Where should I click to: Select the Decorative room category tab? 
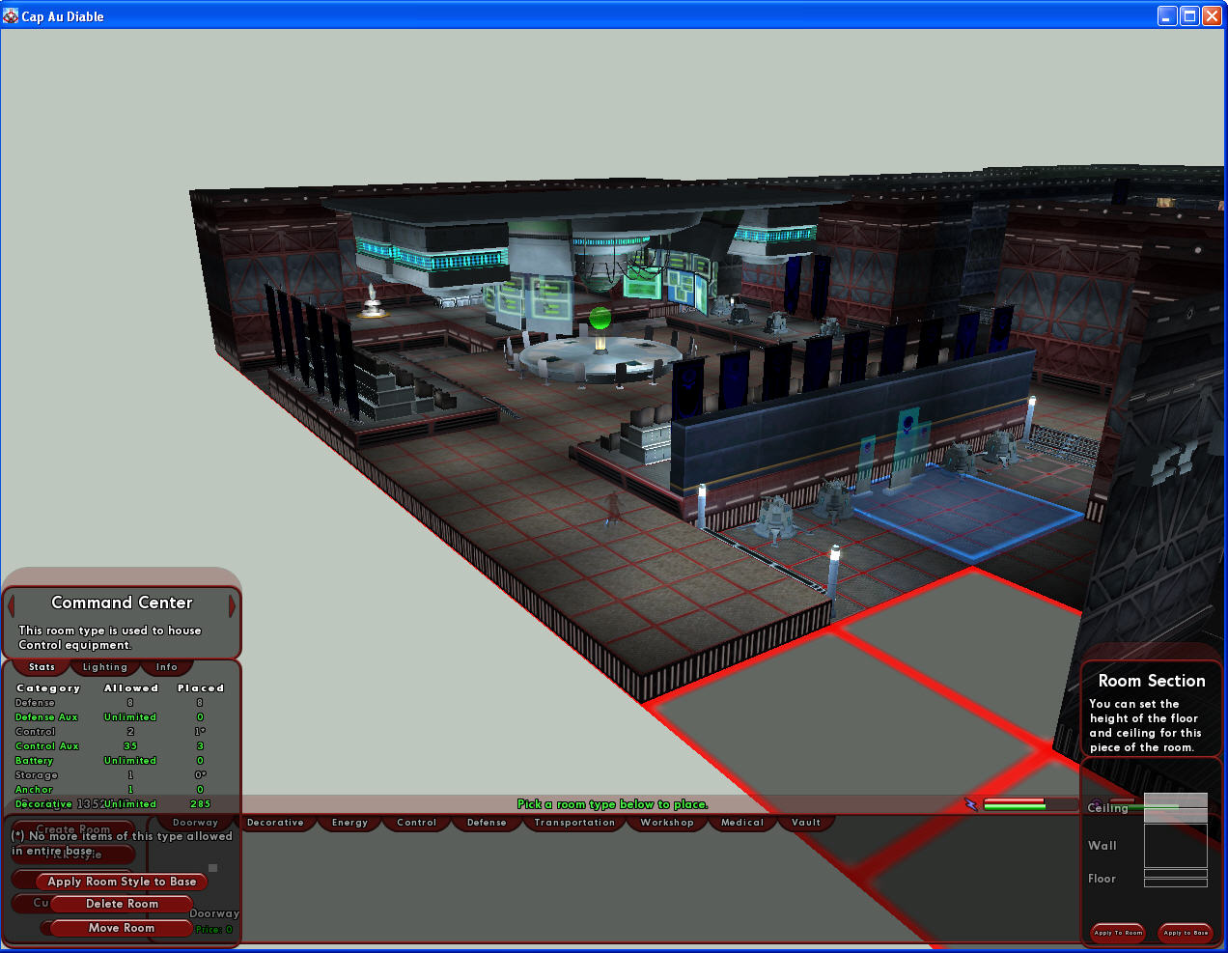click(275, 823)
